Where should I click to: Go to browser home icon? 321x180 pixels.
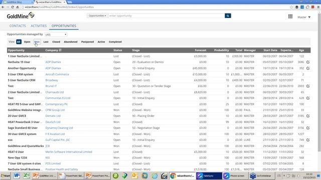[18, 7]
